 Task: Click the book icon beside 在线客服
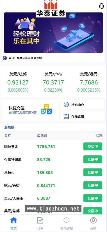66,116
